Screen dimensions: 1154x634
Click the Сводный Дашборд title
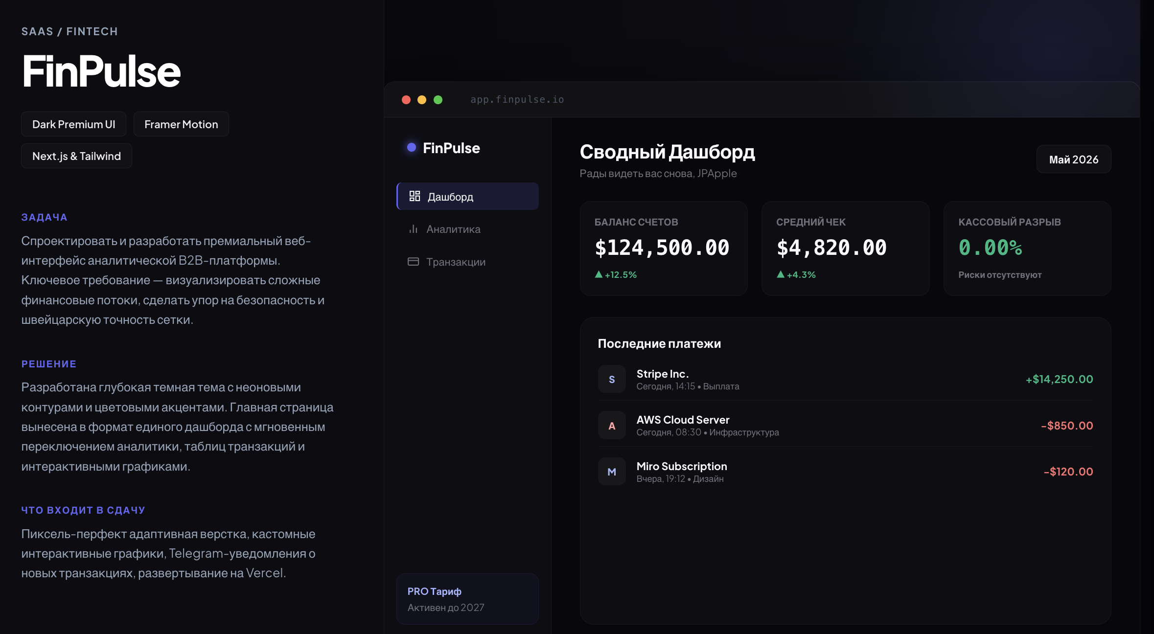[x=667, y=152]
